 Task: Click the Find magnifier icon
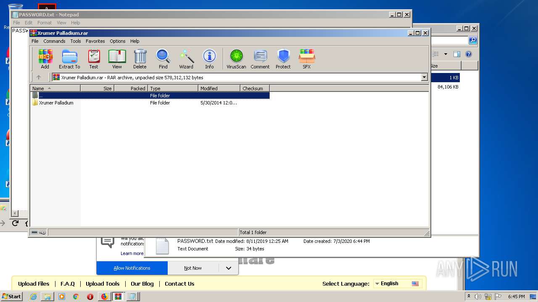pyautogui.click(x=163, y=59)
